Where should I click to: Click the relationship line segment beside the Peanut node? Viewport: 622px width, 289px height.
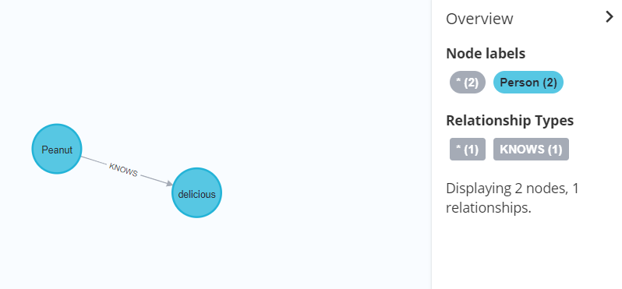point(94,161)
